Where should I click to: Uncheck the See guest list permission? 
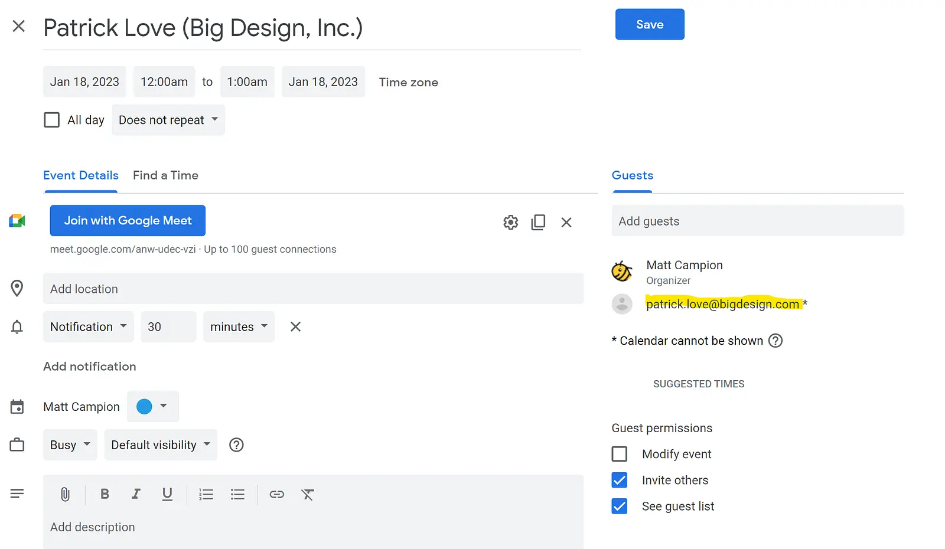click(620, 506)
